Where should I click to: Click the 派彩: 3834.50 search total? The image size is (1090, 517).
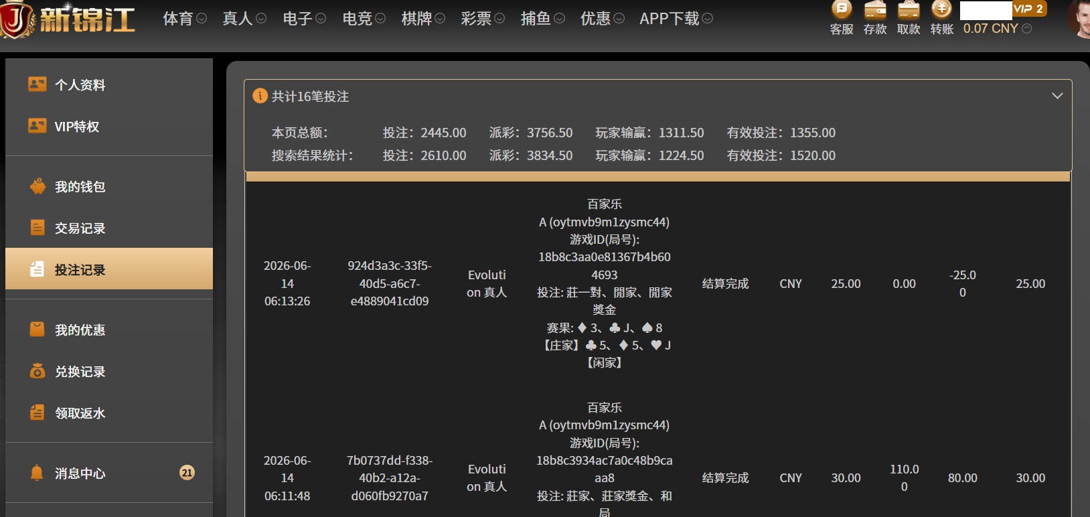pyautogui.click(x=531, y=155)
